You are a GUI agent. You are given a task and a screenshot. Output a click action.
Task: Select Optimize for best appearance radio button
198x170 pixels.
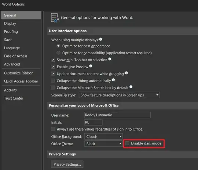coord(58,46)
